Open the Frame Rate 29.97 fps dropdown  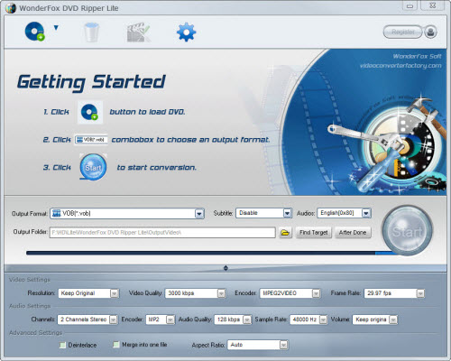click(394, 293)
